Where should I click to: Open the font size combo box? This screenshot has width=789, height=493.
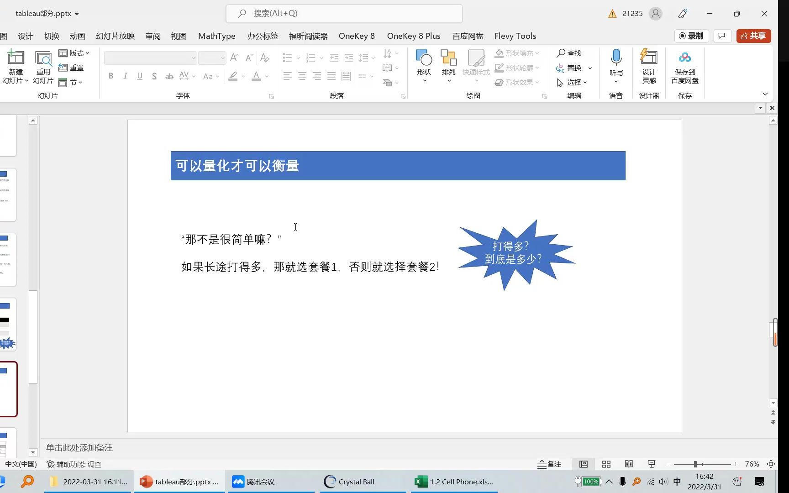pos(212,58)
